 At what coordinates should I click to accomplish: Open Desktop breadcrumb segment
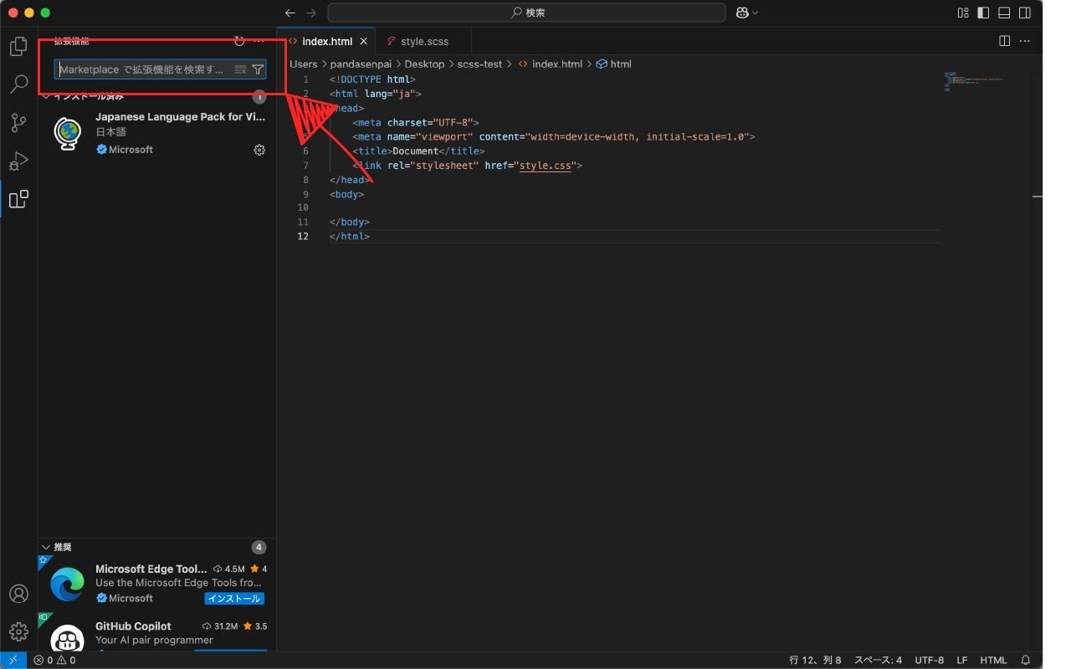(x=424, y=64)
